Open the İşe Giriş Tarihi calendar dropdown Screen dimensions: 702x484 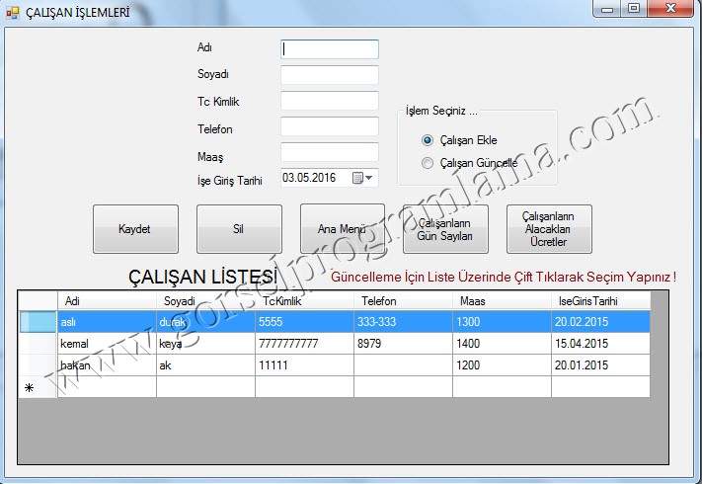pos(367,178)
